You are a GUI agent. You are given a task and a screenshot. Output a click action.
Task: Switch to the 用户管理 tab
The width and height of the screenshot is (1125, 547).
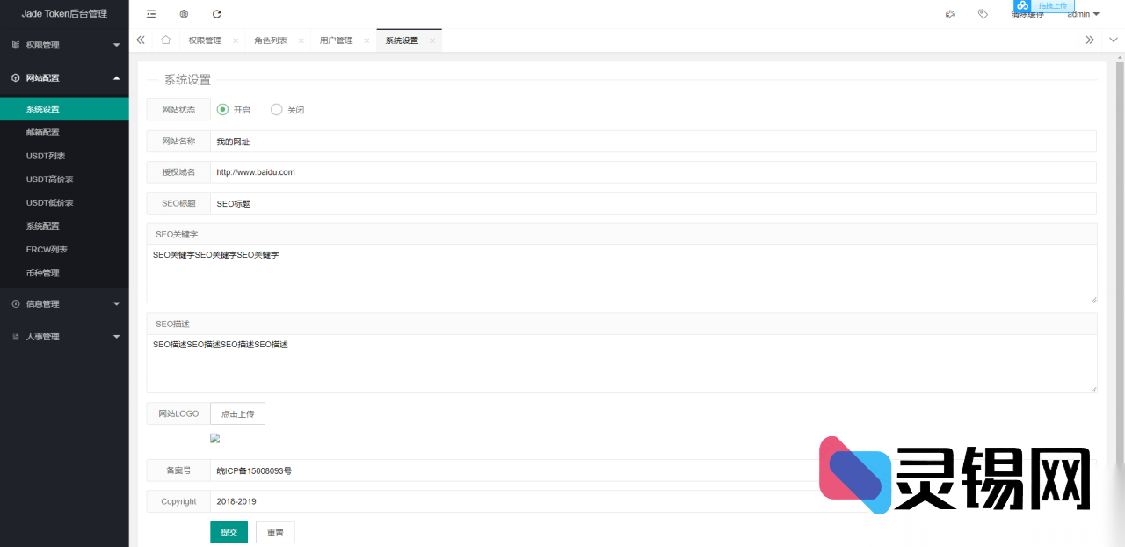coord(336,40)
